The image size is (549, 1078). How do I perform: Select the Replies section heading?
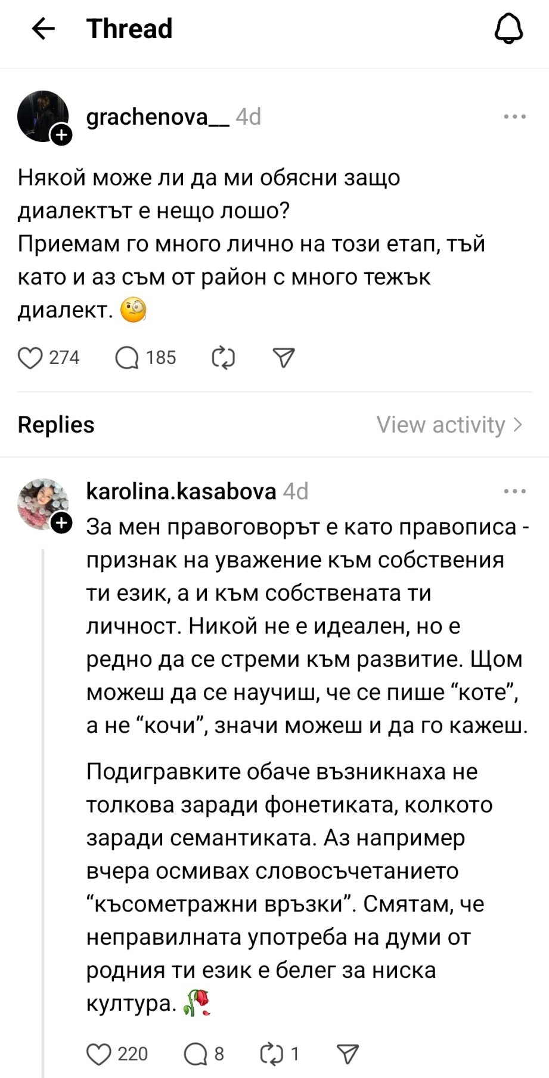[x=56, y=425]
